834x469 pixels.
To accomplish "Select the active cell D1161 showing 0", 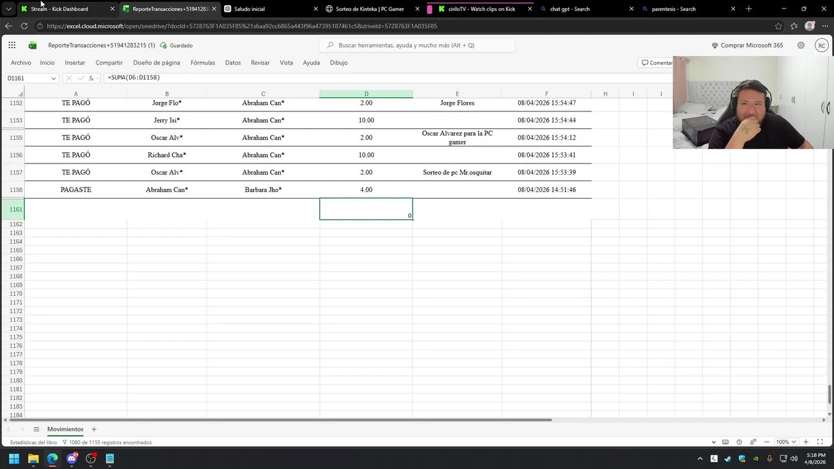I will click(x=366, y=209).
